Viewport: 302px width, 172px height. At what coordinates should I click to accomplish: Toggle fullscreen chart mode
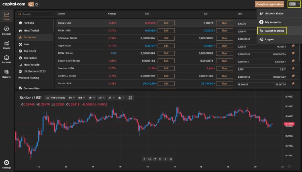click(x=130, y=98)
